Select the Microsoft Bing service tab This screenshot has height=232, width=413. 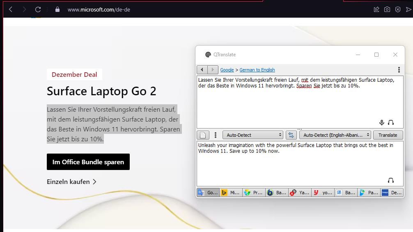(231, 193)
